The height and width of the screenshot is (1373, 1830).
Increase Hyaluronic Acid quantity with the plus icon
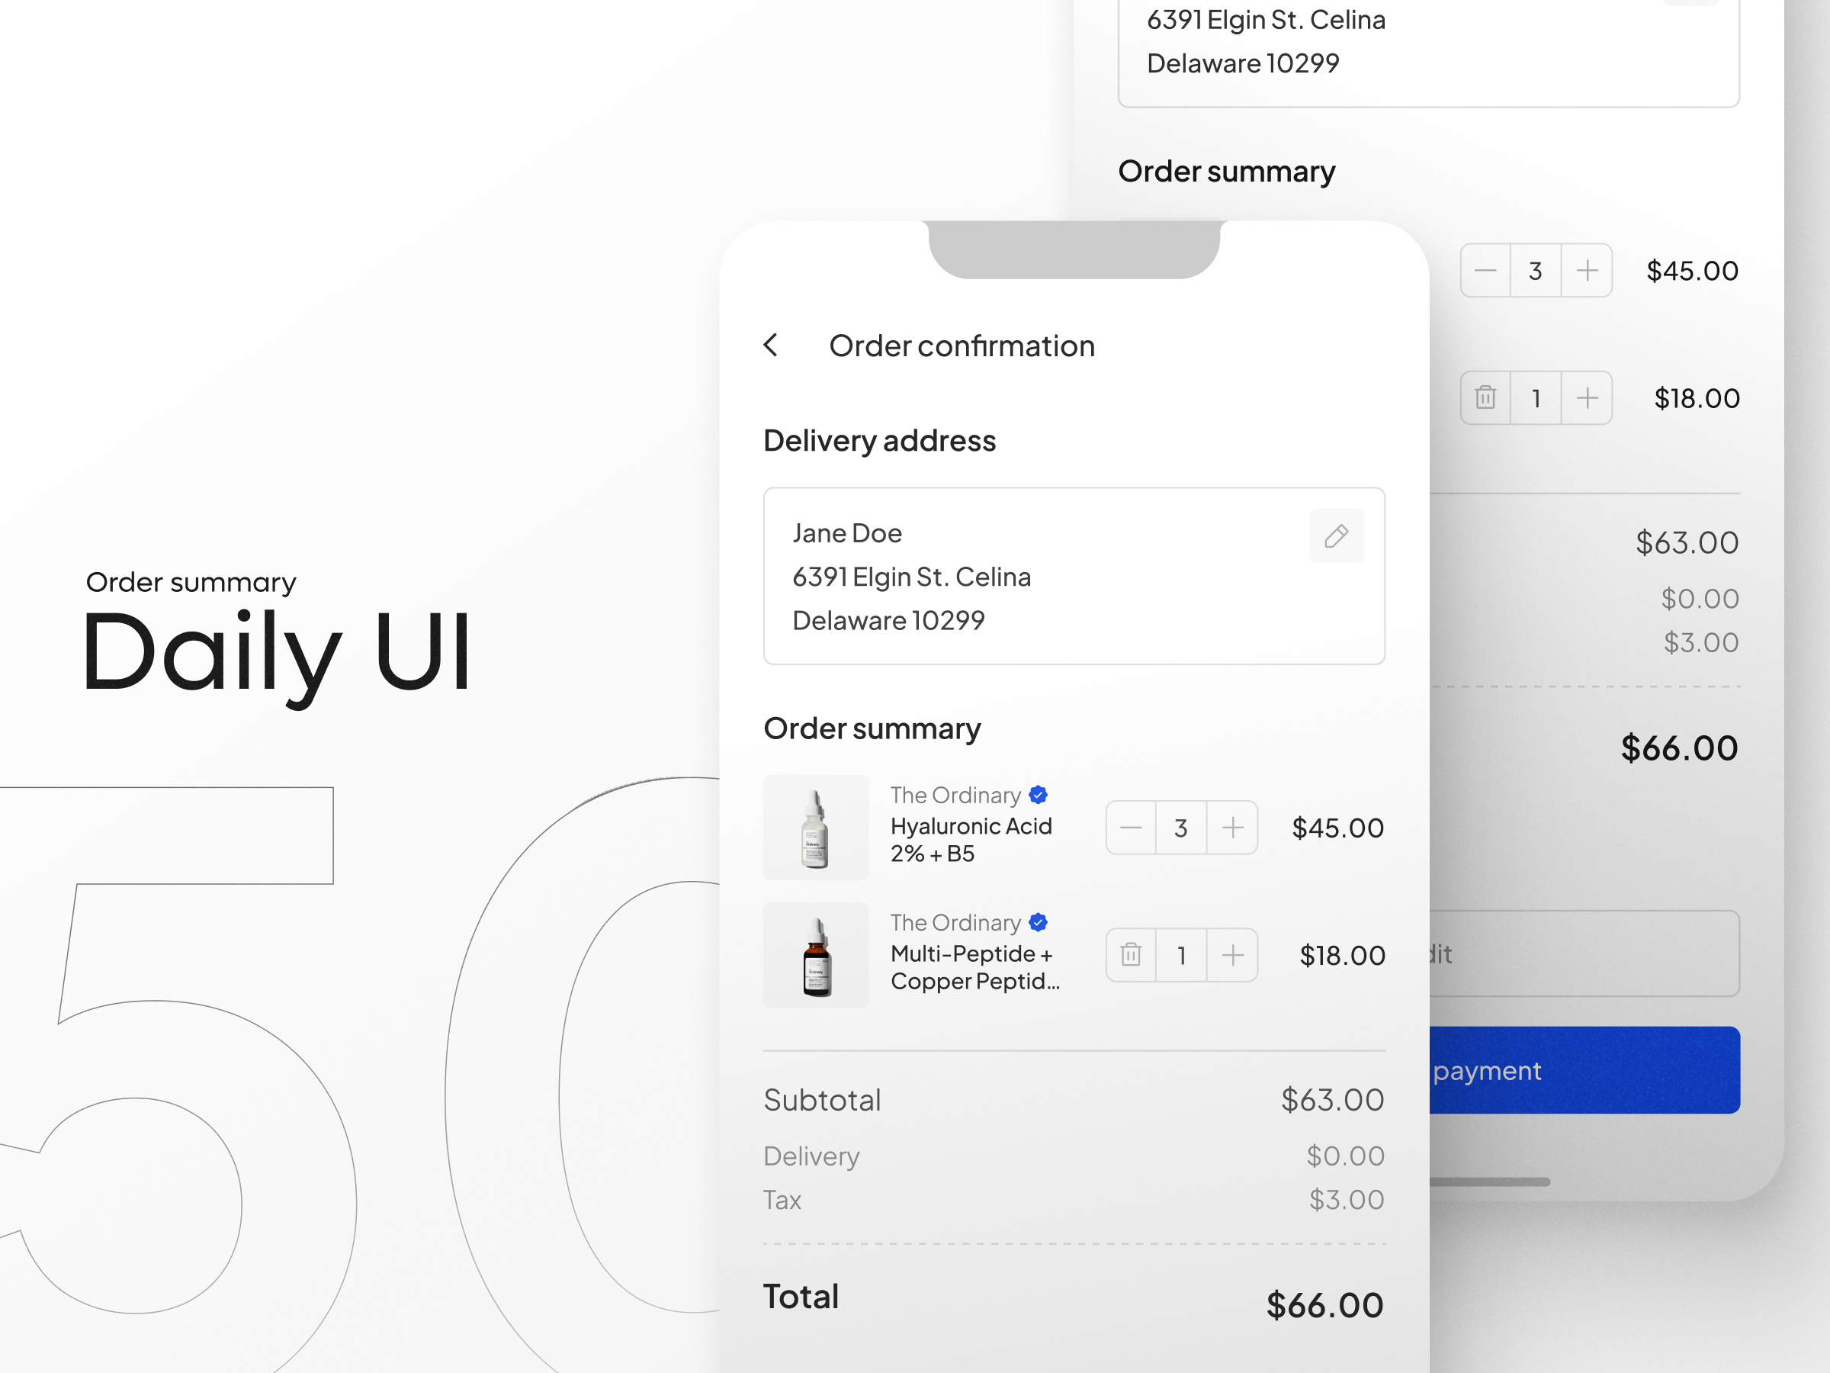(x=1232, y=828)
